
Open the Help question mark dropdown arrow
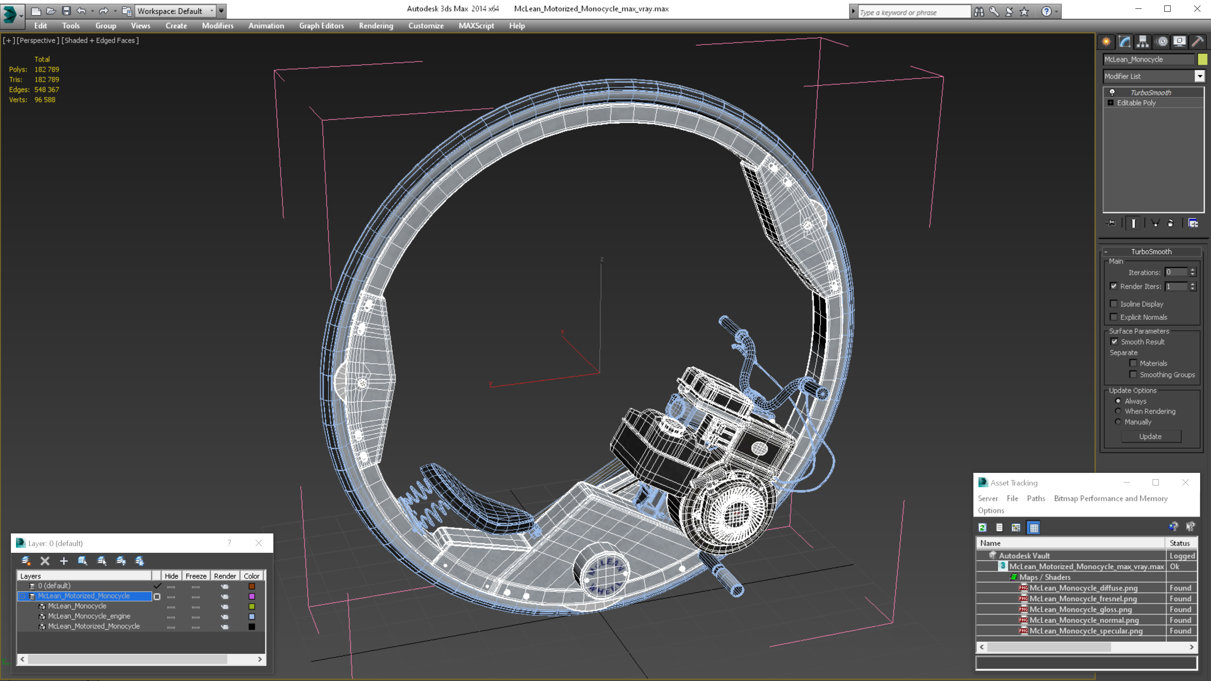(1056, 11)
